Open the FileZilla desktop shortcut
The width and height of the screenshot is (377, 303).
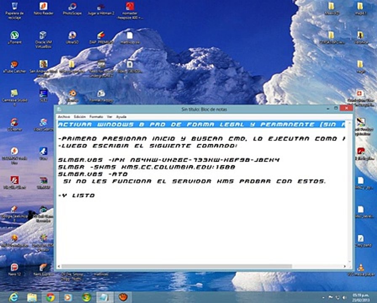14,182
